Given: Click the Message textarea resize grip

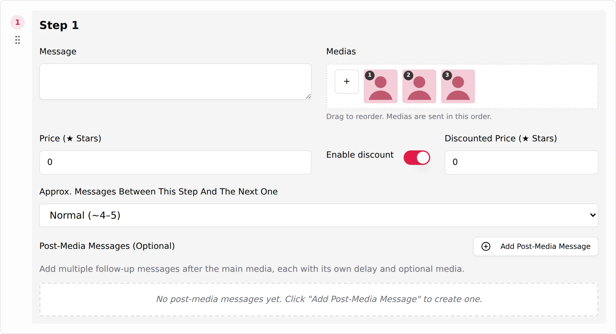Looking at the screenshot, I should click(308, 96).
